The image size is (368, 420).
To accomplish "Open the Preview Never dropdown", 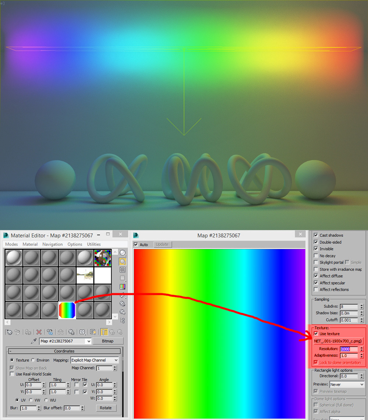I will 347,384.
